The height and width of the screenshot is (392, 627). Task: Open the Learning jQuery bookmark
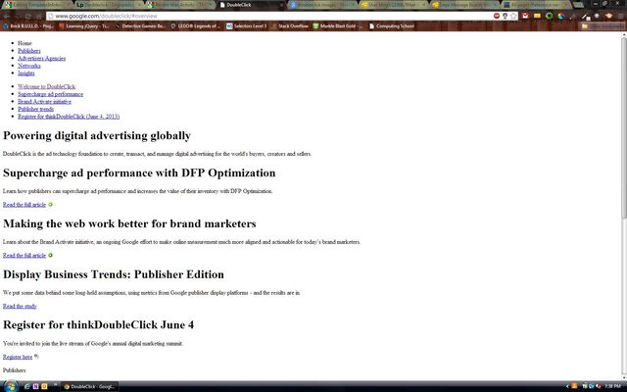tap(83, 26)
